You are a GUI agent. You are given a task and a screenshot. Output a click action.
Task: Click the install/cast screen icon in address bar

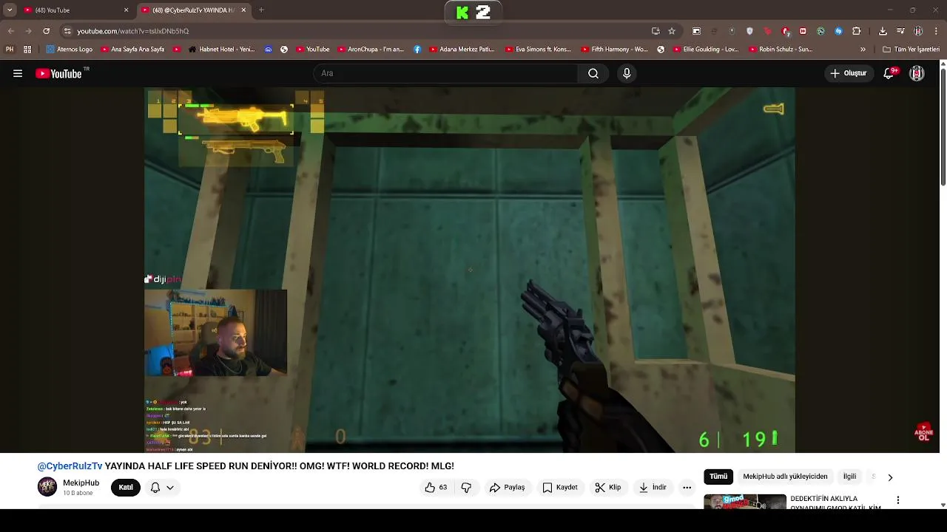tap(656, 31)
